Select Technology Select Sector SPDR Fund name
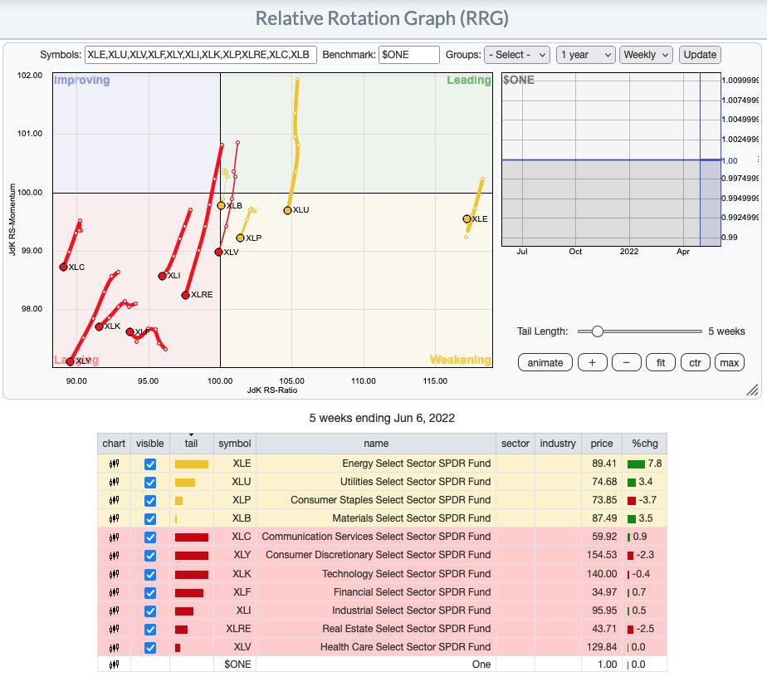This screenshot has height=677, width=767. click(406, 574)
